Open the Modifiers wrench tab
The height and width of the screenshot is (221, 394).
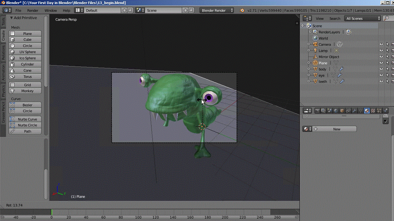(354, 111)
